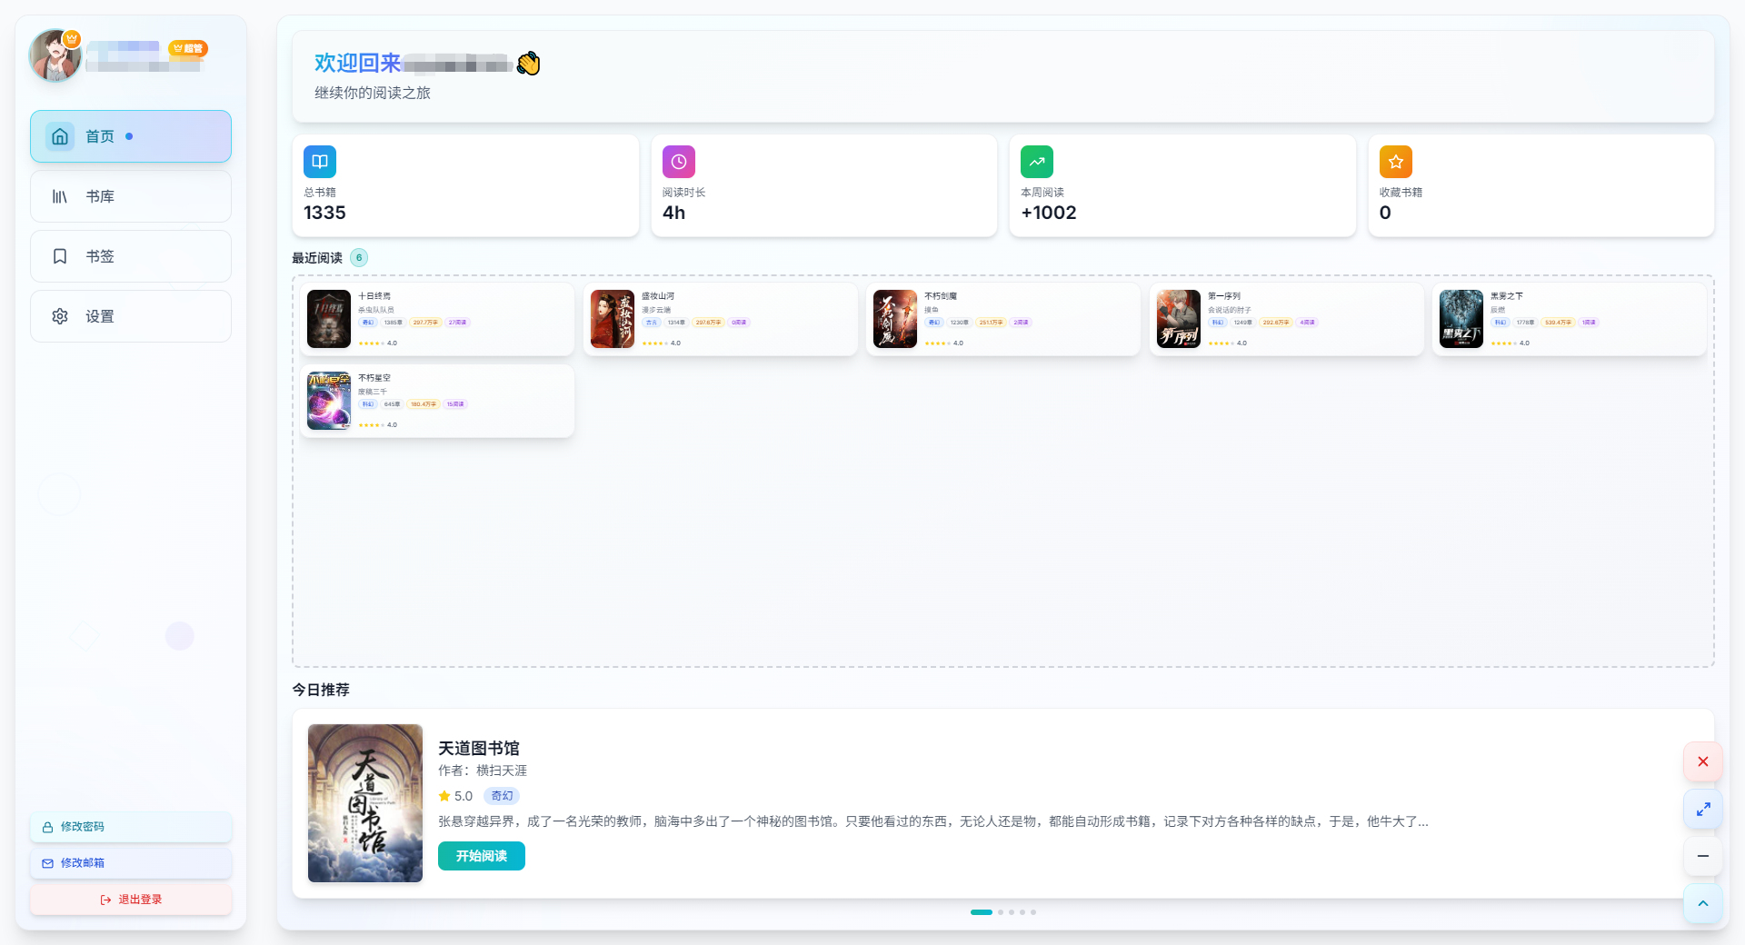Click the 本周阅读 value +1002
Screen dimensions: 1745x945
[1049, 213]
